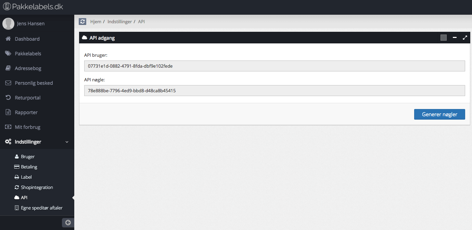Open Jens Hansen user avatar
This screenshot has height=230, width=472.
8,24
